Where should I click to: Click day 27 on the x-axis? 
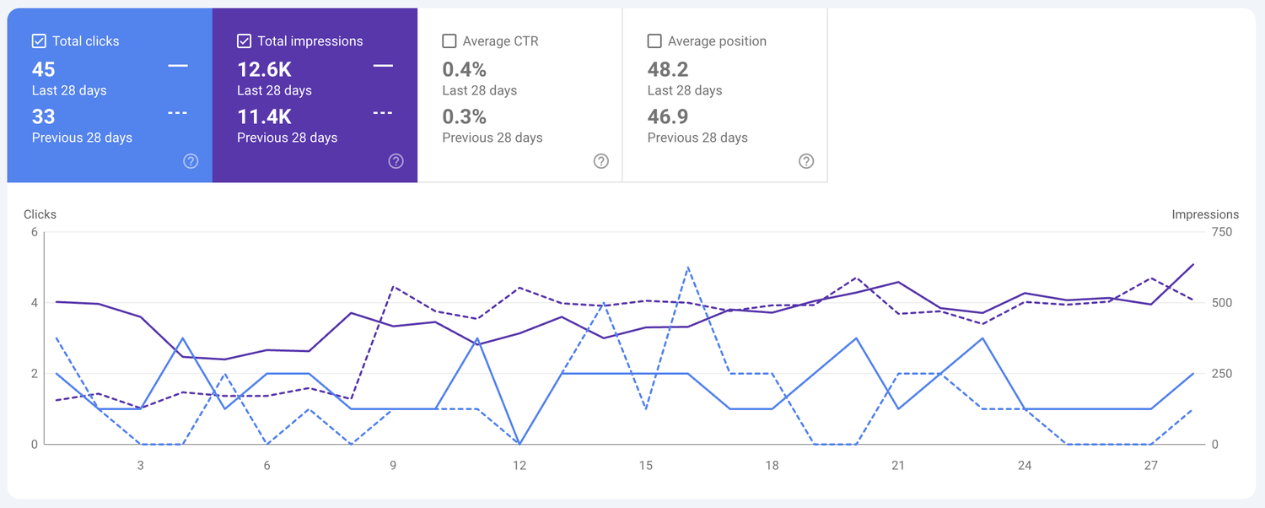tap(1151, 465)
